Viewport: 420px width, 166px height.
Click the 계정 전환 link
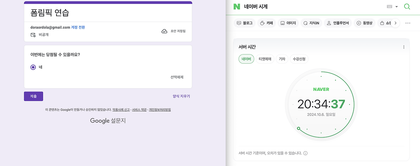pos(78,27)
